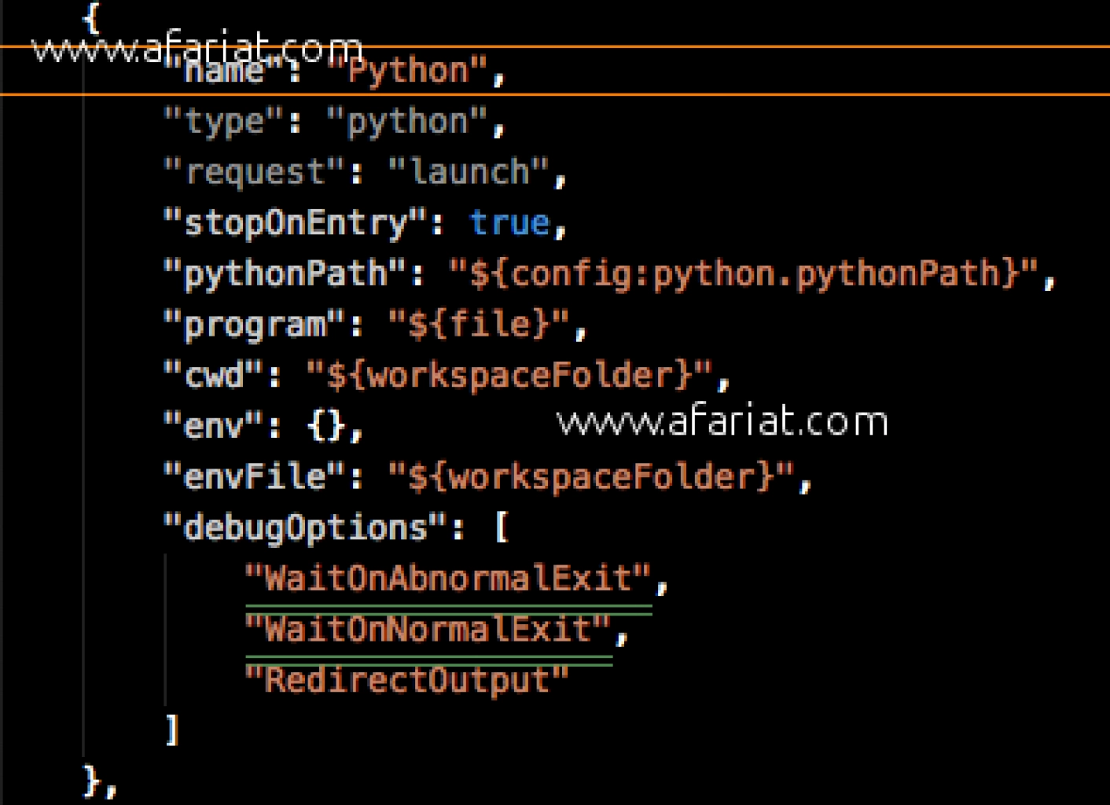
Task: Click the "debugOptions" key
Action: (x=304, y=528)
